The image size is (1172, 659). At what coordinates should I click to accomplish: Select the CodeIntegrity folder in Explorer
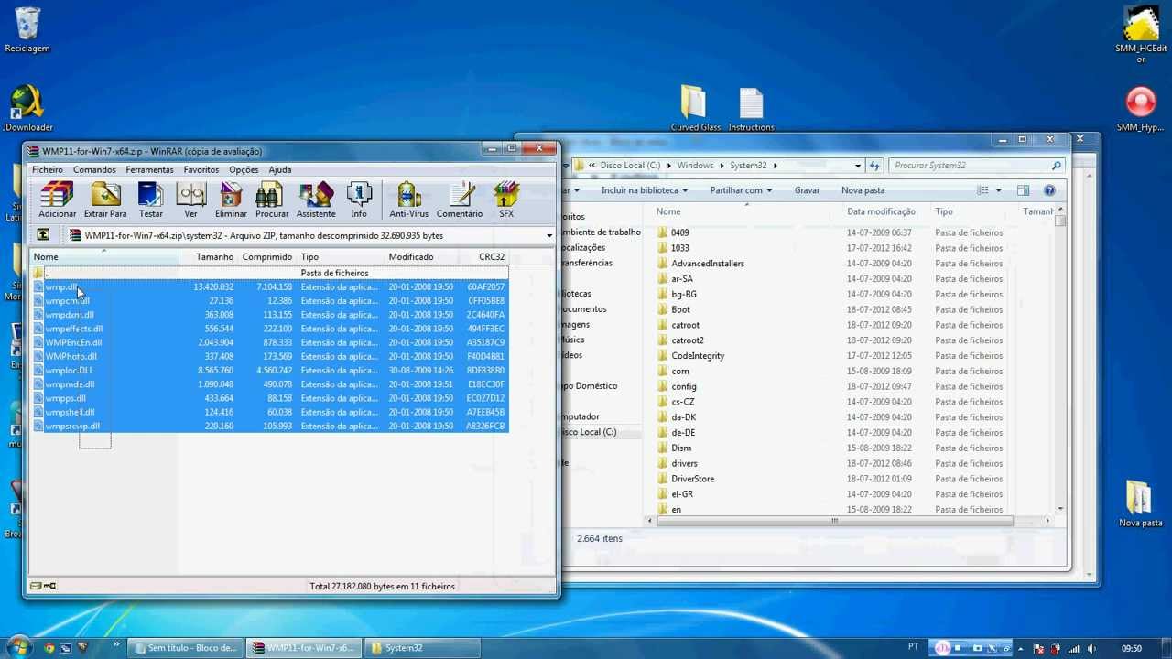click(697, 356)
